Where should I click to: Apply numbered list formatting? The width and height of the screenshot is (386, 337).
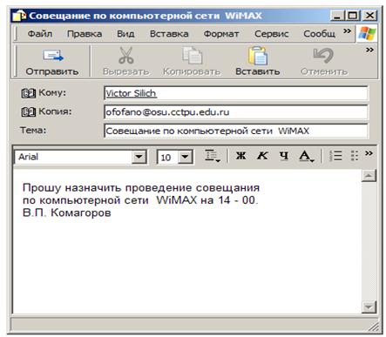coord(335,156)
